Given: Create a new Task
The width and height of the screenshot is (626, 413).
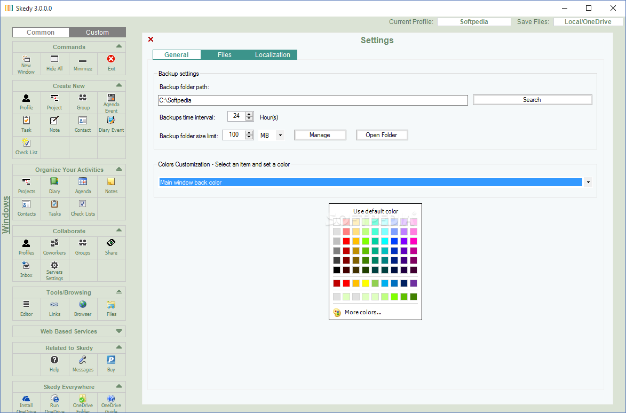Looking at the screenshot, I should click(26, 125).
